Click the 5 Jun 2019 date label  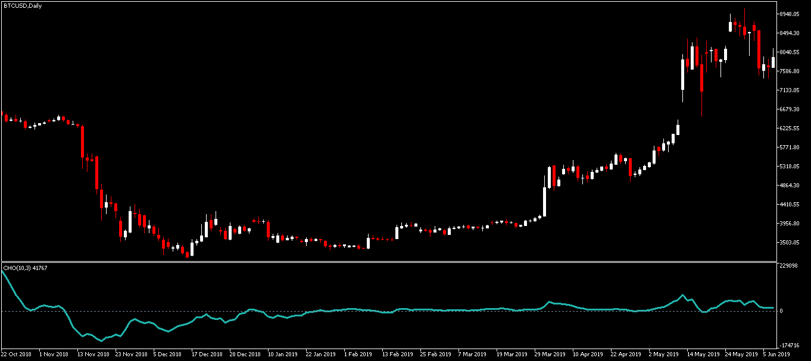(776, 354)
